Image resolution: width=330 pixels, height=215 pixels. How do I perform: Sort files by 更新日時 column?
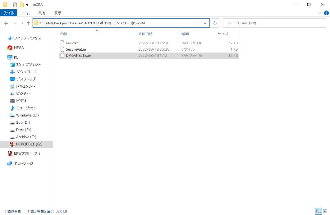pos(158,34)
